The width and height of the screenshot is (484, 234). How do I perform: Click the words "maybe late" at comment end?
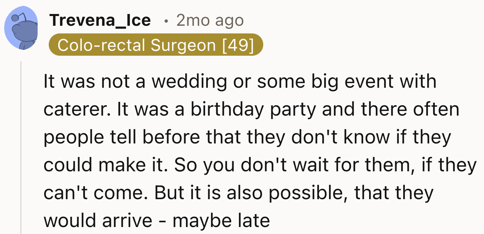point(221,220)
